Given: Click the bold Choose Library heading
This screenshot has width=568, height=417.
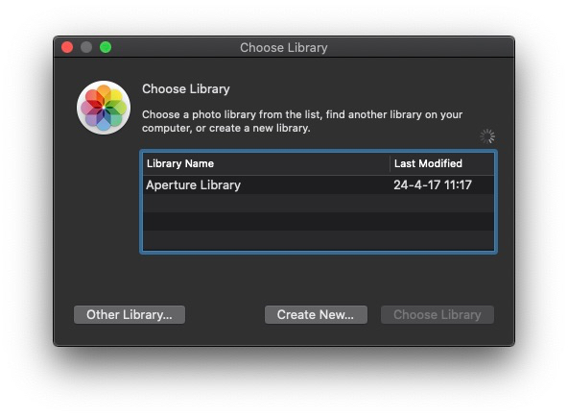Looking at the screenshot, I should (x=186, y=88).
